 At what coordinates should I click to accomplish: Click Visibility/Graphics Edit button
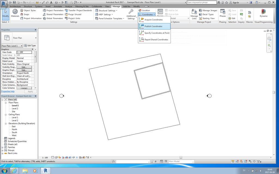pos(24,67)
